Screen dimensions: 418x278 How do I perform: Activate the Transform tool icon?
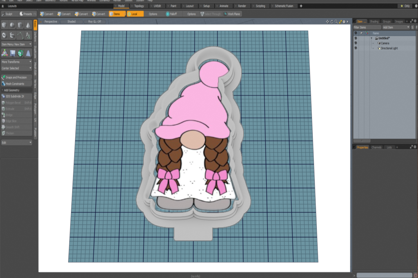coord(4,53)
